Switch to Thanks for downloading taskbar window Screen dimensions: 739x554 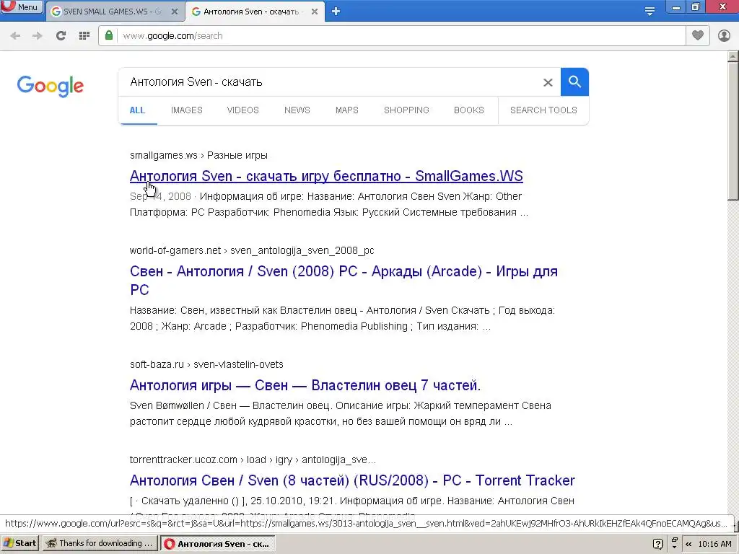pyautogui.click(x=100, y=543)
